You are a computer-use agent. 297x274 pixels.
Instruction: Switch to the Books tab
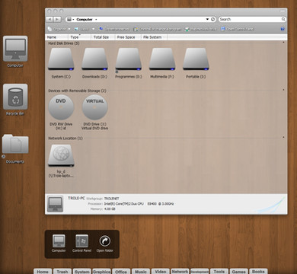(x=258, y=272)
